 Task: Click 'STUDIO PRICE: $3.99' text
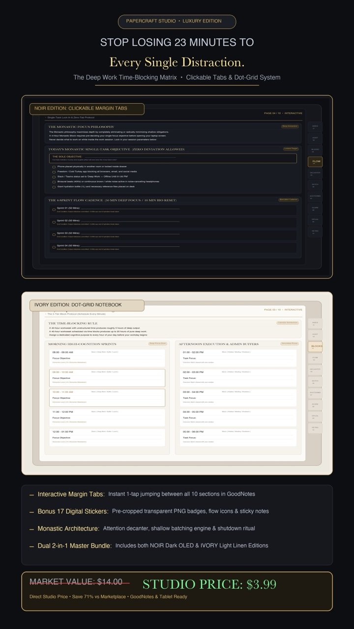(x=209, y=584)
